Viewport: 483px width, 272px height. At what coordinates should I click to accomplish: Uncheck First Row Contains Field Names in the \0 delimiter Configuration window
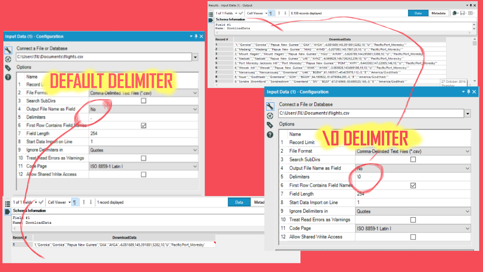pyautogui.click(x=413, y=185)
